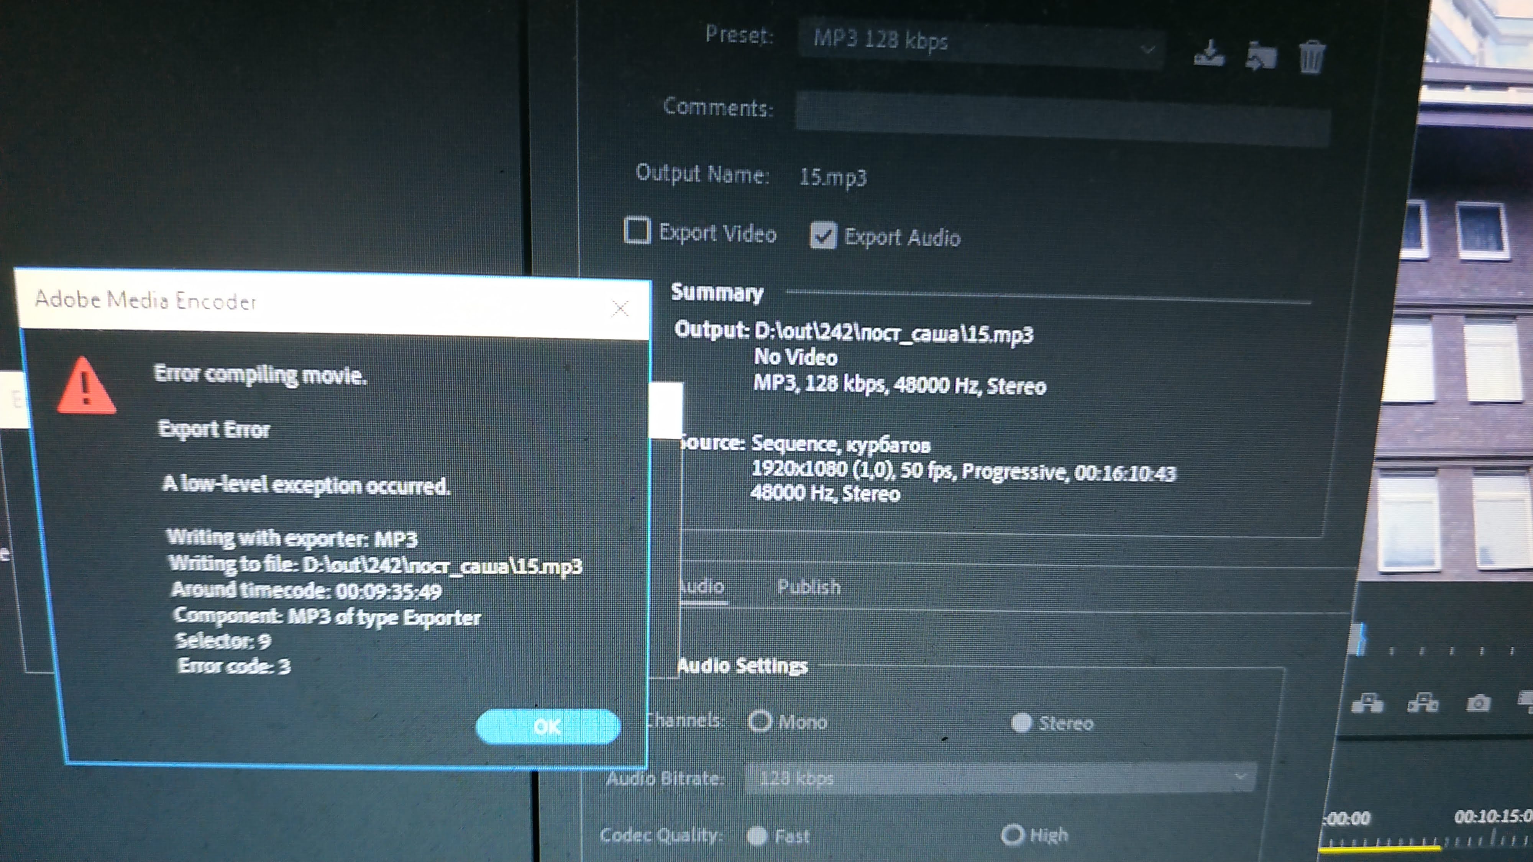Click the 15.mp3 output name link

(x=832, y=177)
